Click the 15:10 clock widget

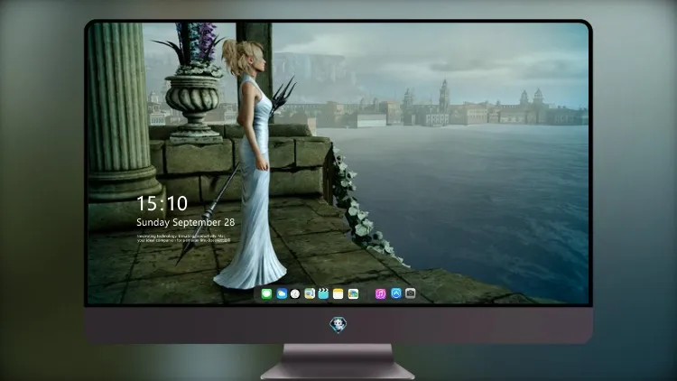[x=162, y=203]
